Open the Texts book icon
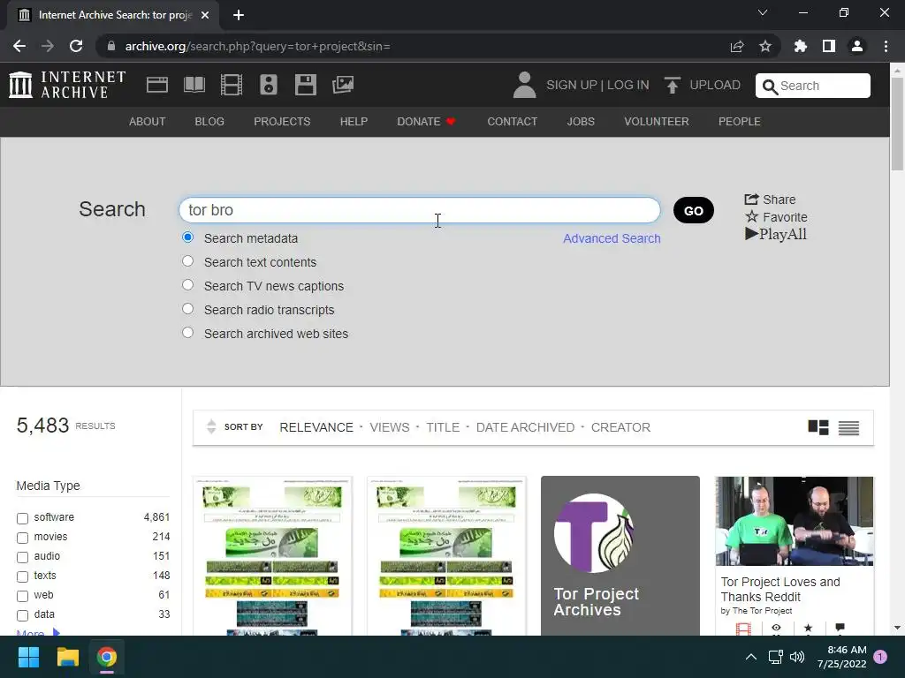Viewport: 905px width, 678px height. (x=194, y=85)
